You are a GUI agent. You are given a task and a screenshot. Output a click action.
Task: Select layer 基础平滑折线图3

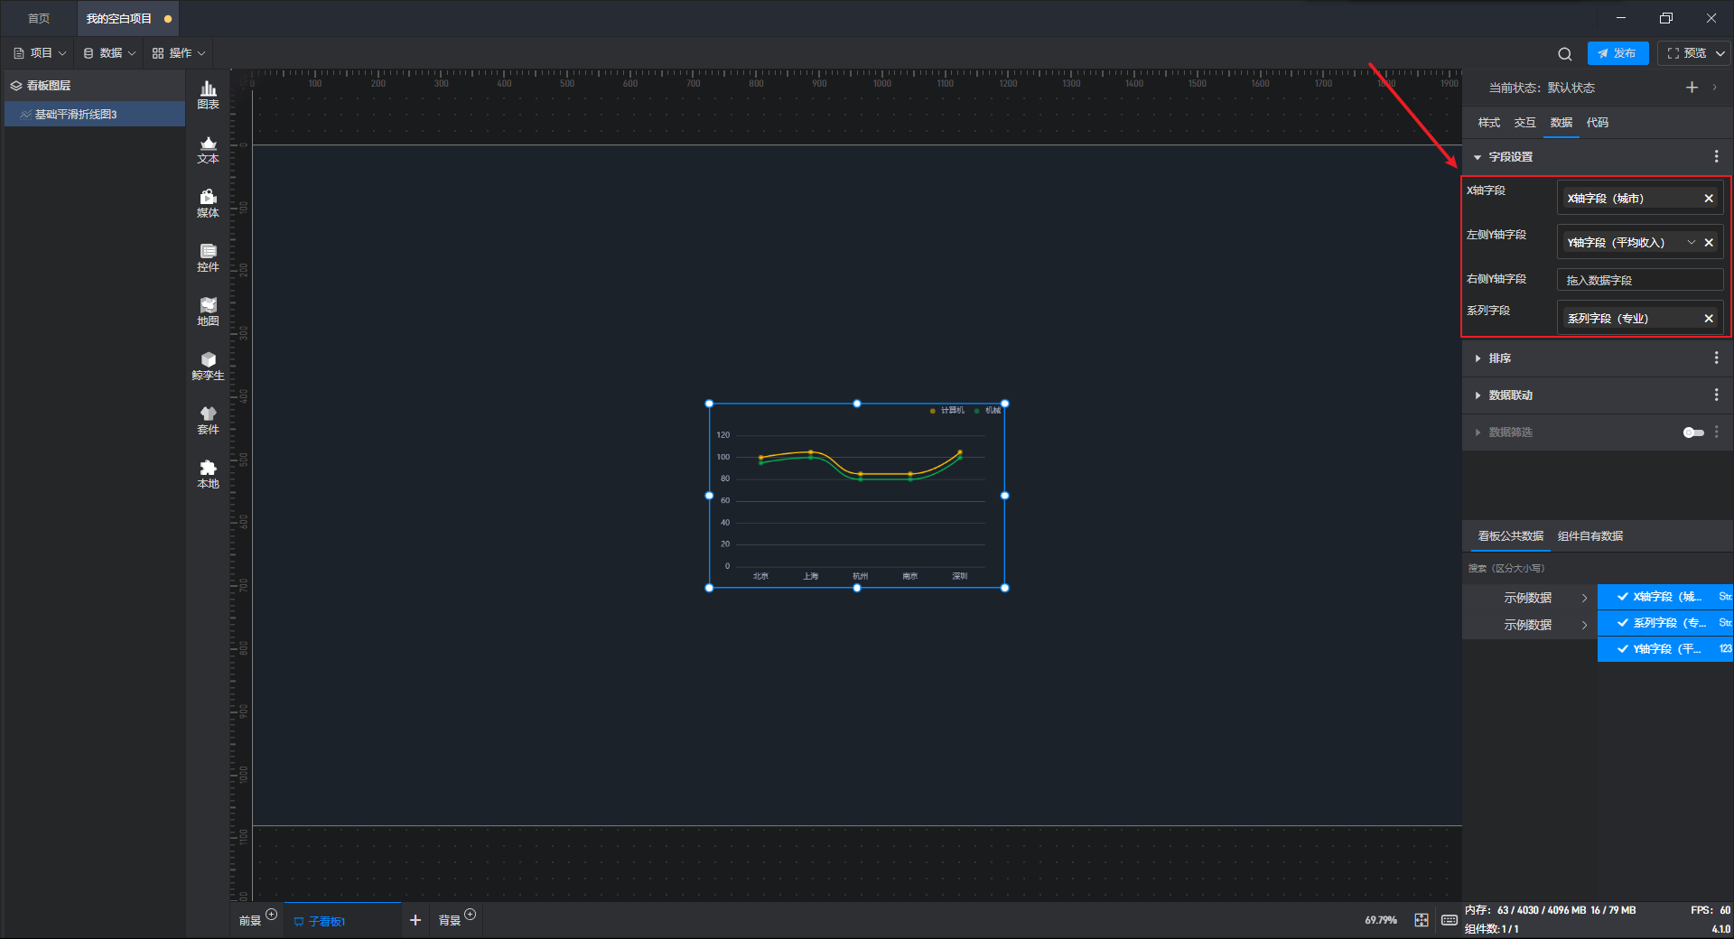pos(95,115)
